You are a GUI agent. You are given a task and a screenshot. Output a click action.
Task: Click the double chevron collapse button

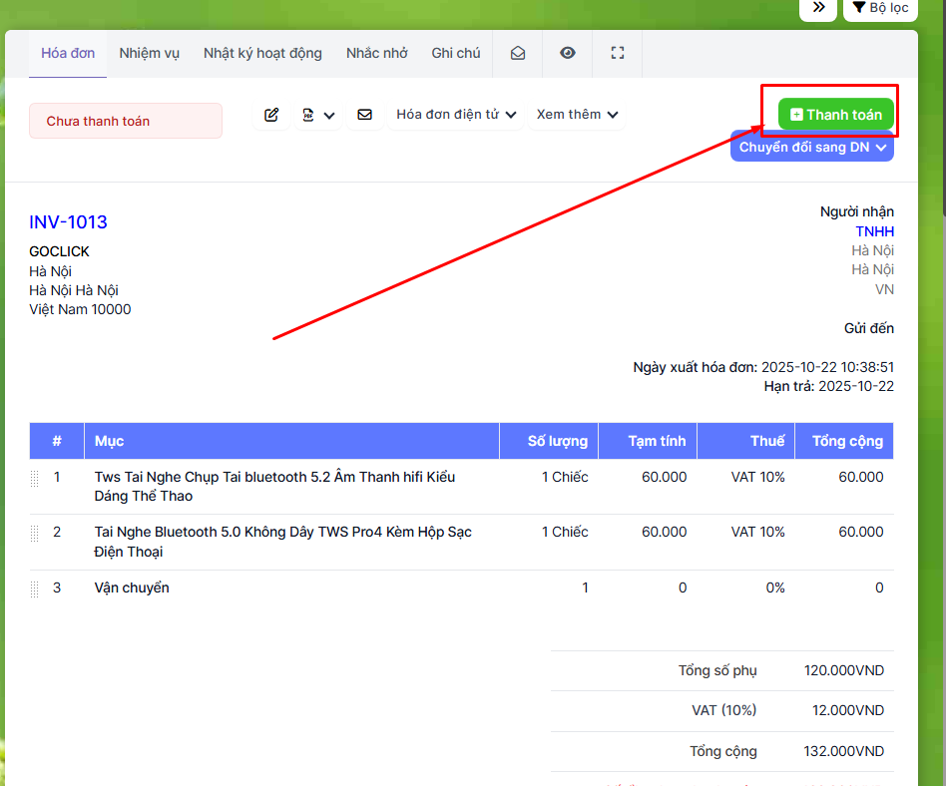[x=818, y=8]
